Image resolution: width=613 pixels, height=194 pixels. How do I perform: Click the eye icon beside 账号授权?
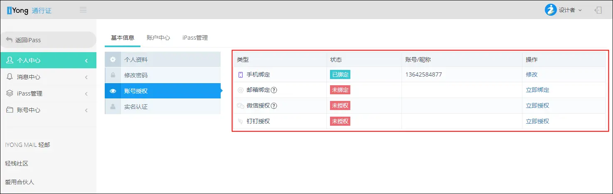[113, 91]
